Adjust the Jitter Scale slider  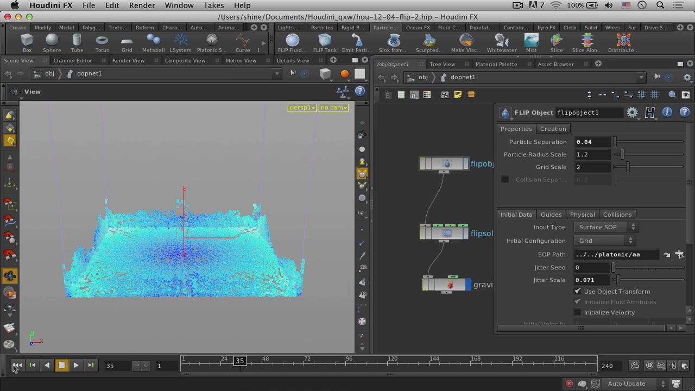648,280
